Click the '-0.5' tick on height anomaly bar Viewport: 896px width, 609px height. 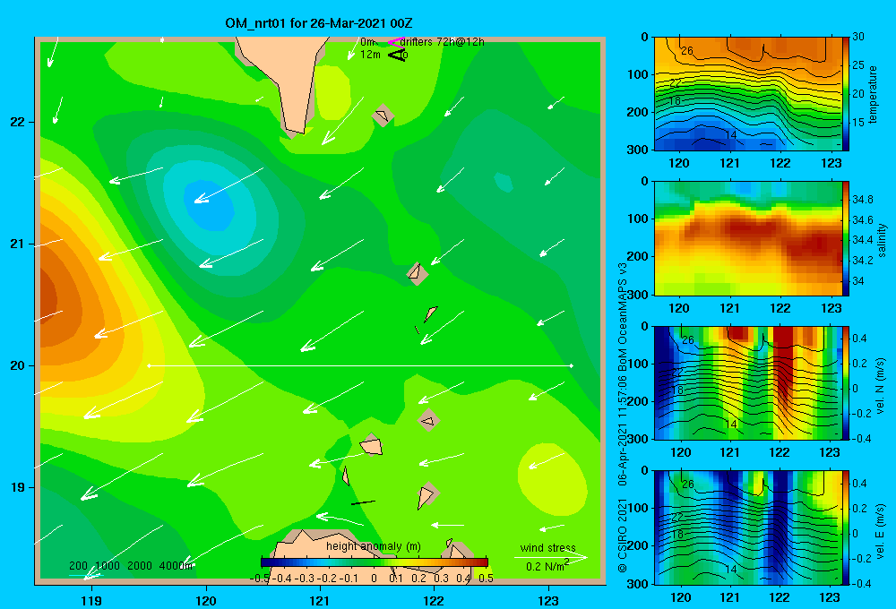pos(260,579)
